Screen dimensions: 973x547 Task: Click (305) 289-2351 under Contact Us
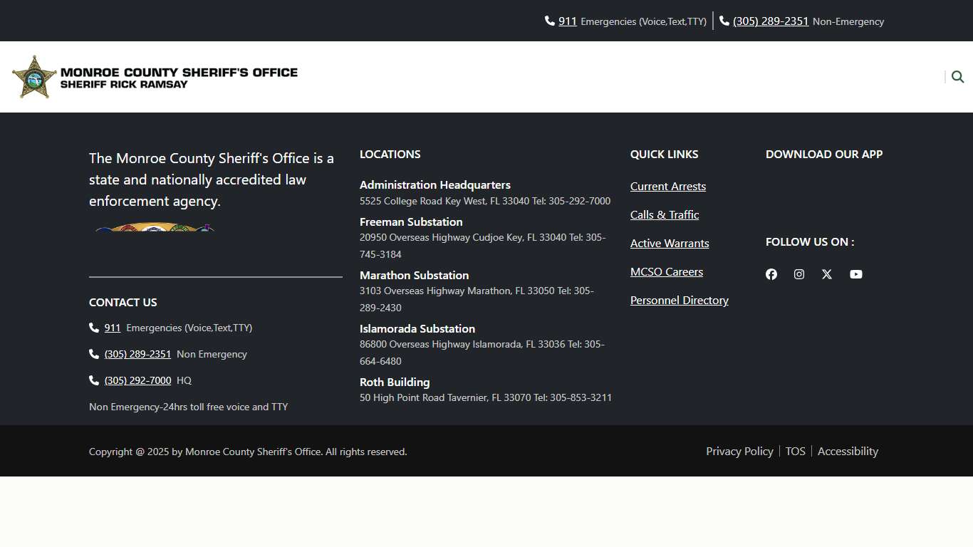137,355
